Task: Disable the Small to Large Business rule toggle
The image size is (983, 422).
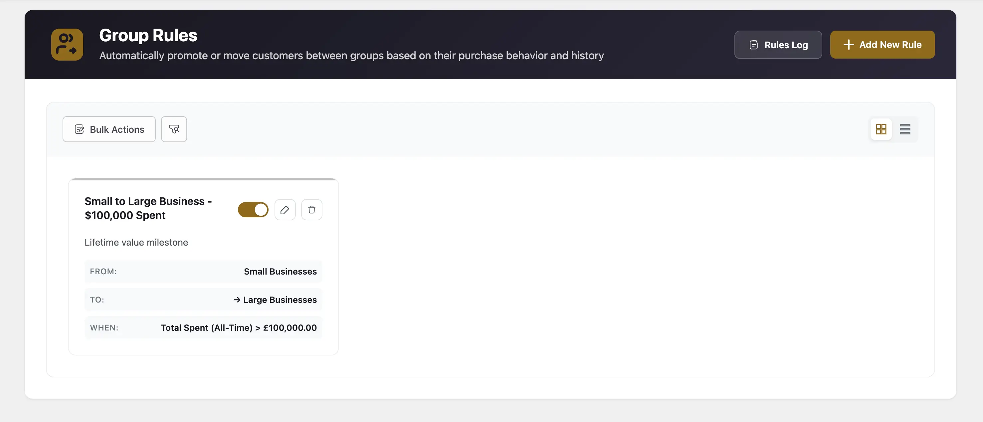Action: tap(253, 209)
